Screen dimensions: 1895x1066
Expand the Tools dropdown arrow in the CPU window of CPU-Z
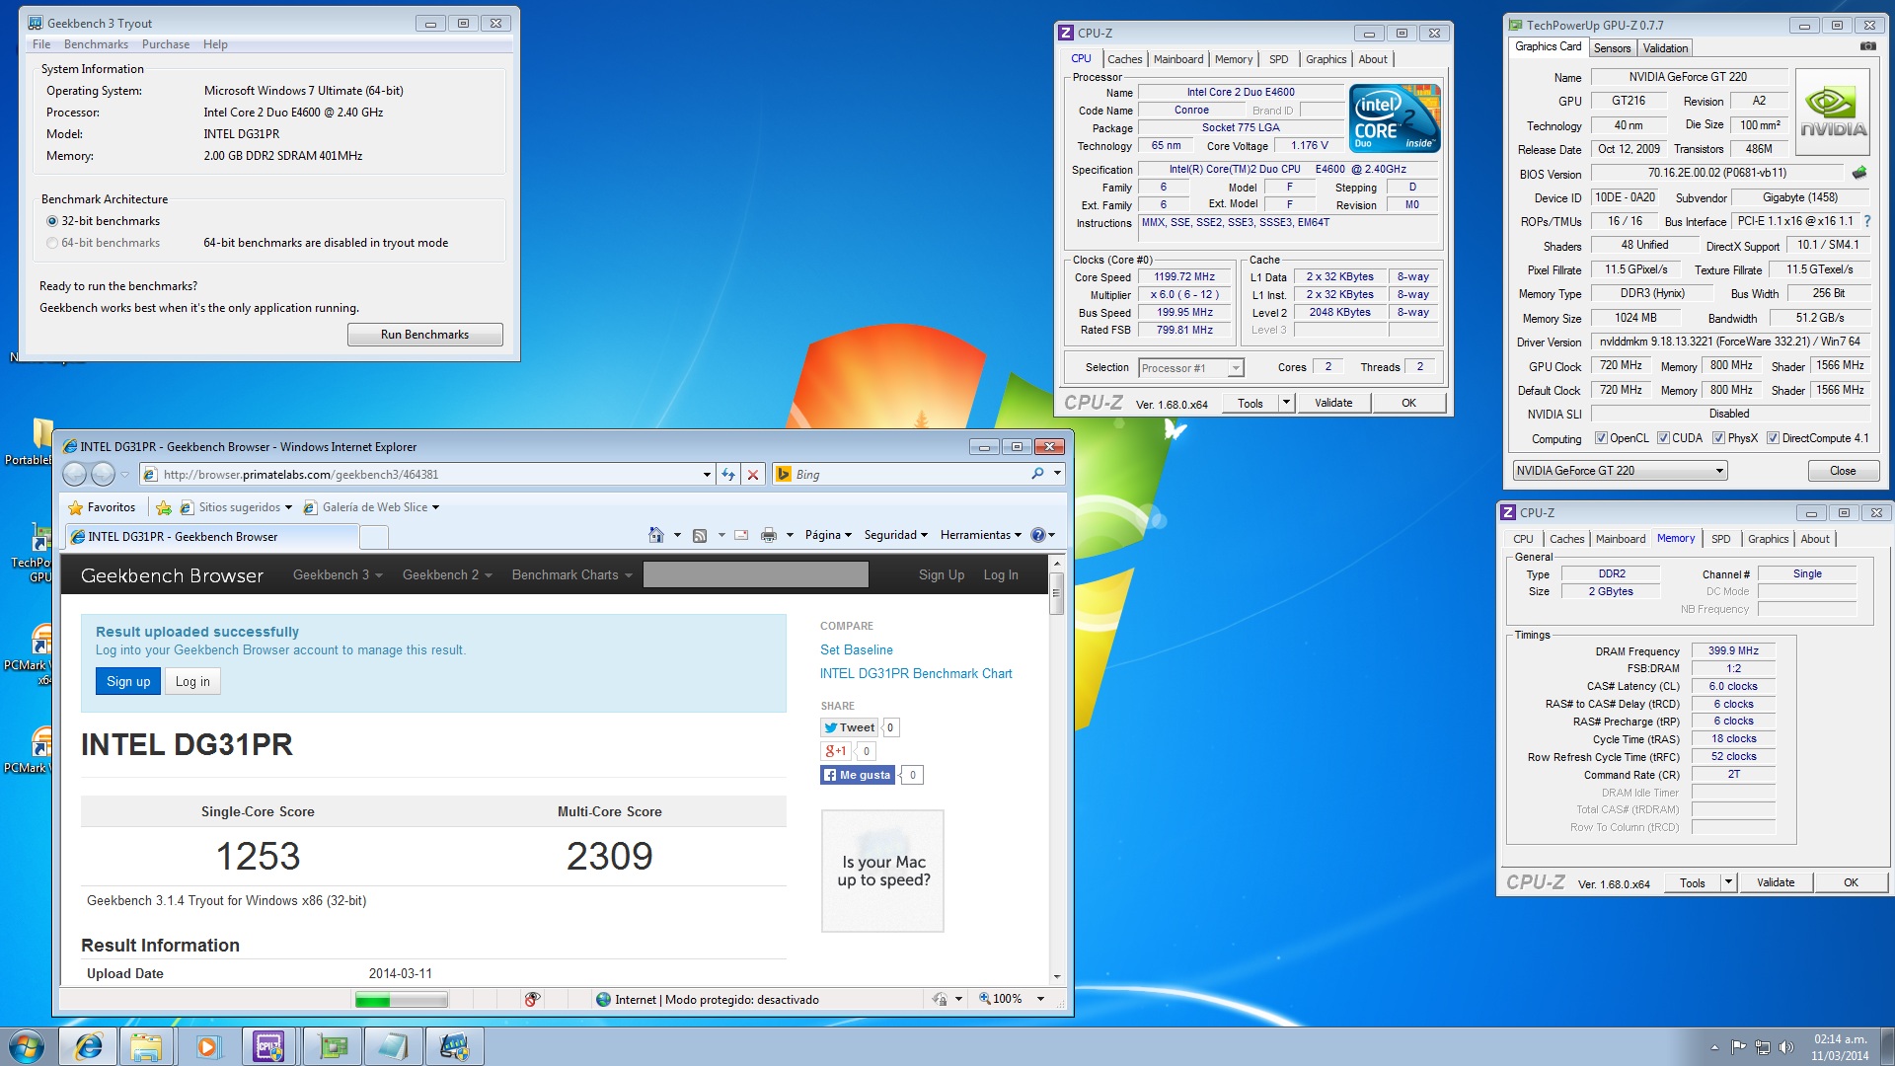pyautogui.click(x=1286, y=403)
